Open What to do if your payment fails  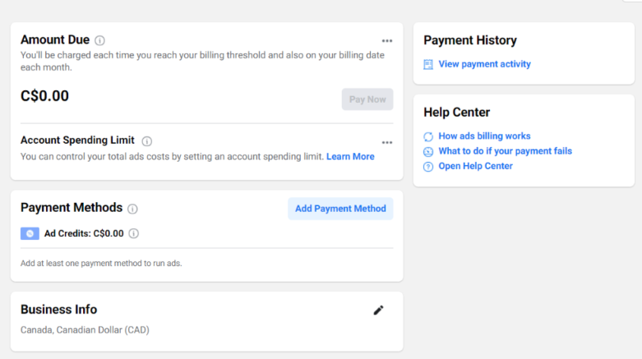(505, 151)
